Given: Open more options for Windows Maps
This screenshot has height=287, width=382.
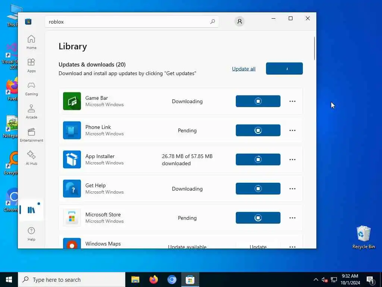Looking at the screenshot, I should coord(292,247).
